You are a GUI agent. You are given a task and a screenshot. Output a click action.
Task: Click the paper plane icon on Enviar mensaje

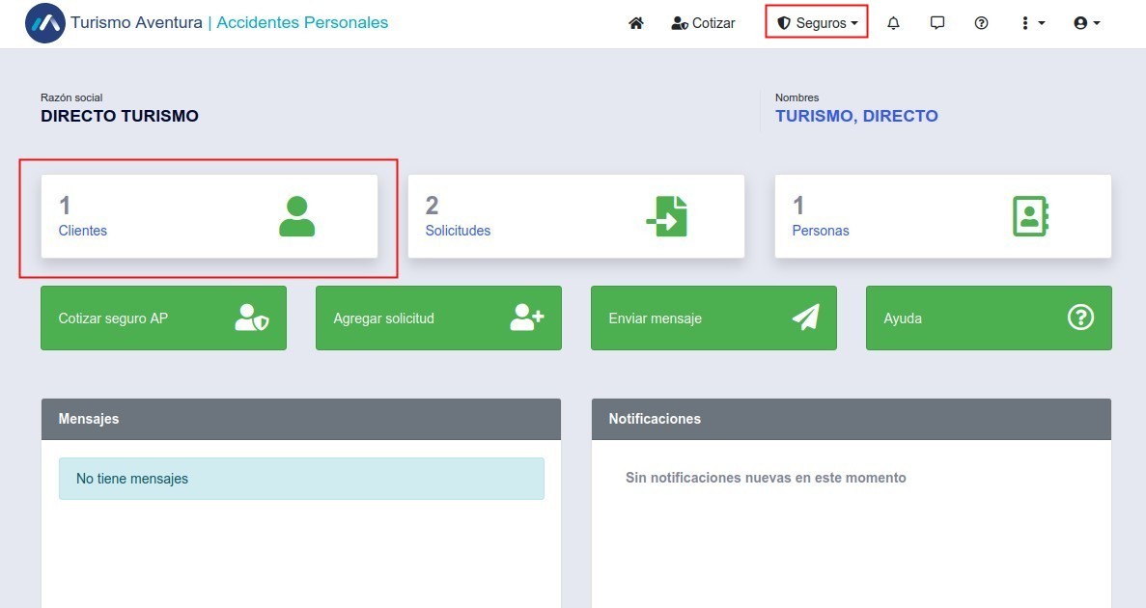[x=805, y=318]
